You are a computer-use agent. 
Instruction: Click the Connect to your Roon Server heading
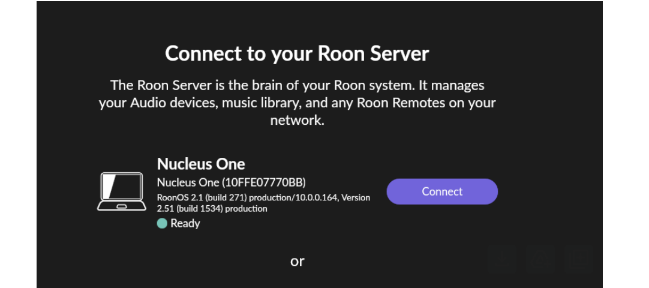pyautogui.click(x=297, y=53)
